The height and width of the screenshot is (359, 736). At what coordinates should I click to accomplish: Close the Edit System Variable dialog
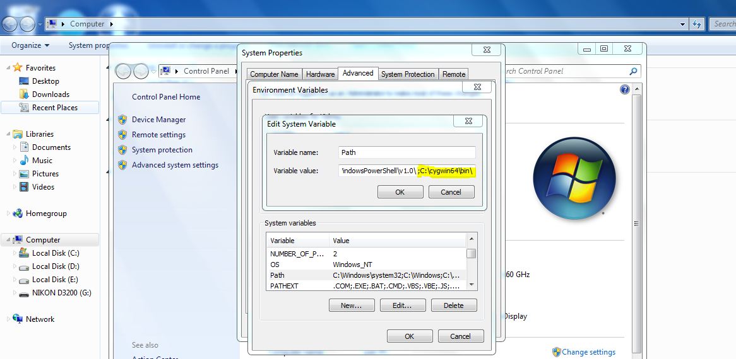click(x=468, y=121)
